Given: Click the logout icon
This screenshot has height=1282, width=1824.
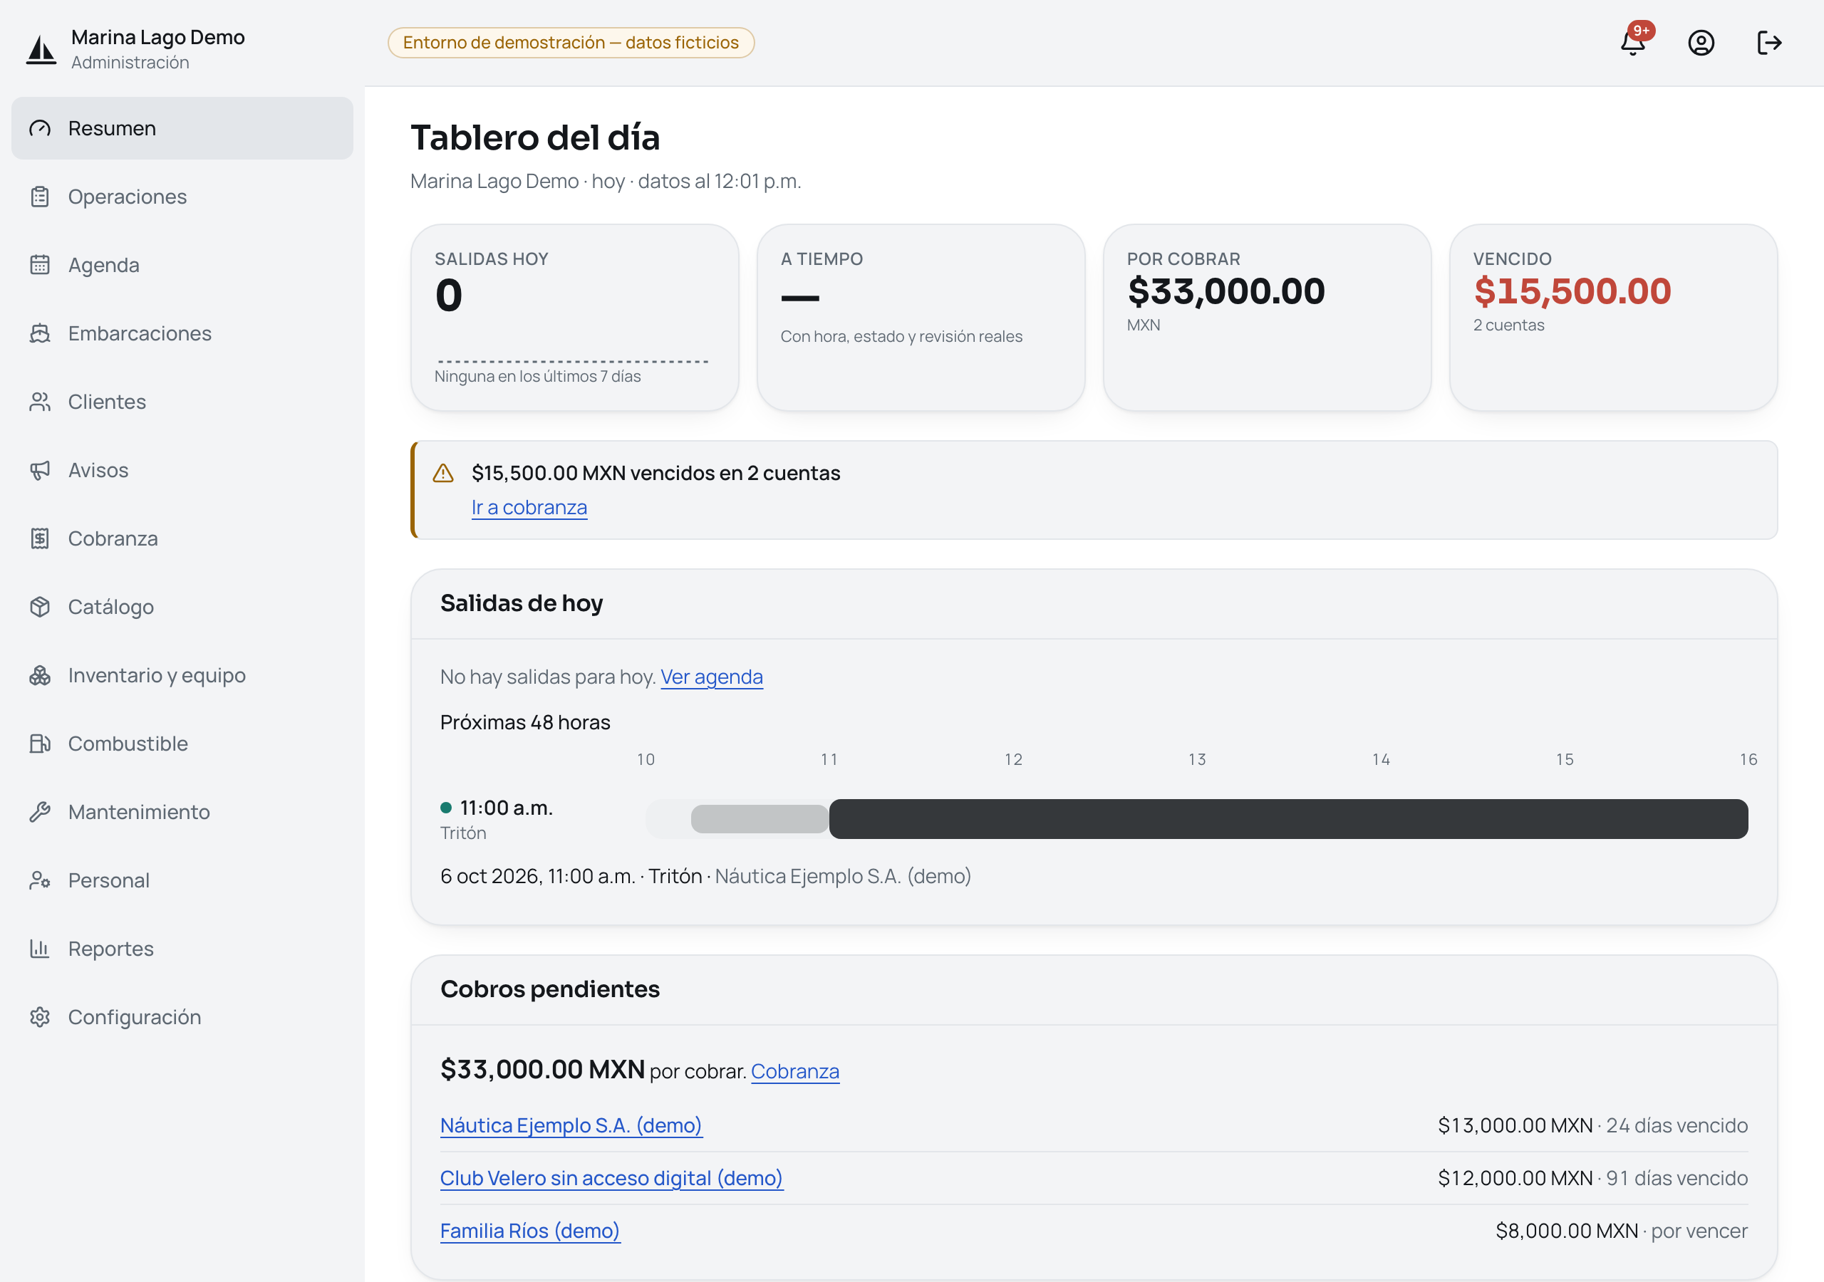Looking at the screenshot, I should click(x=1769, y=42).
